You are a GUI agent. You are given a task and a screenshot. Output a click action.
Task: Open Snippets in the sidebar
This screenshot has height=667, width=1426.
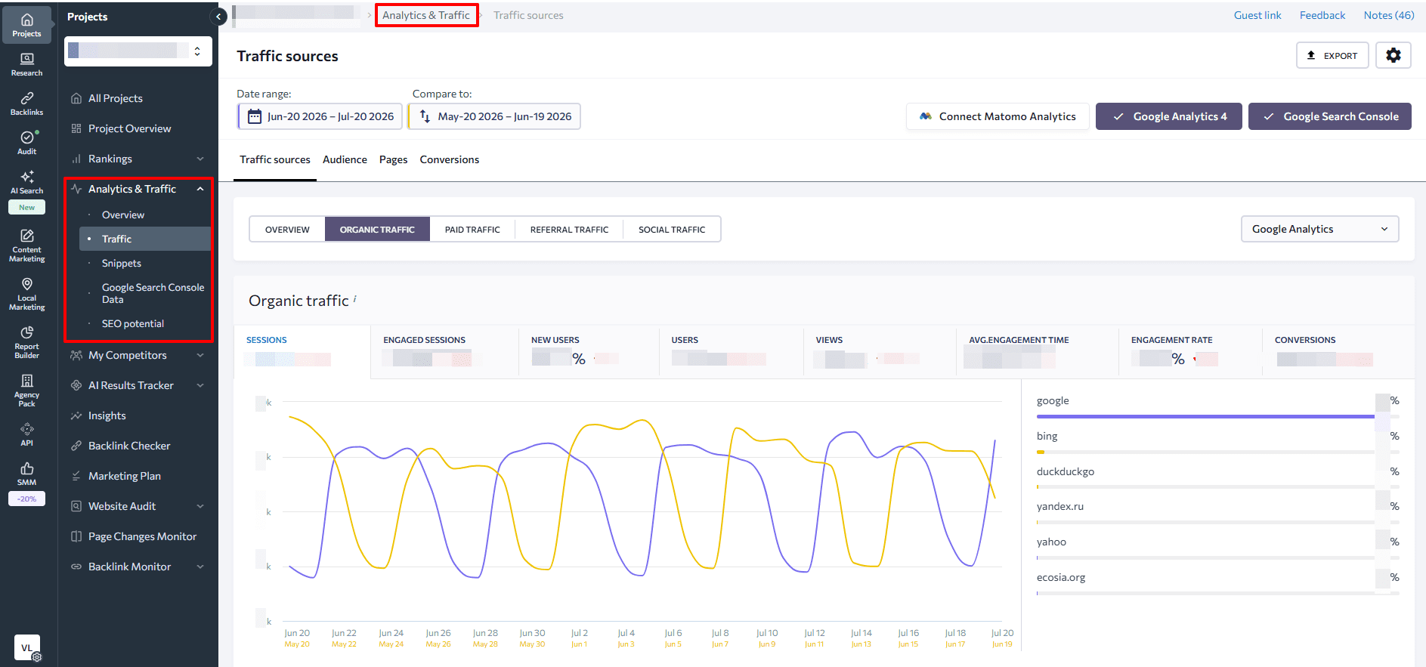122,263
